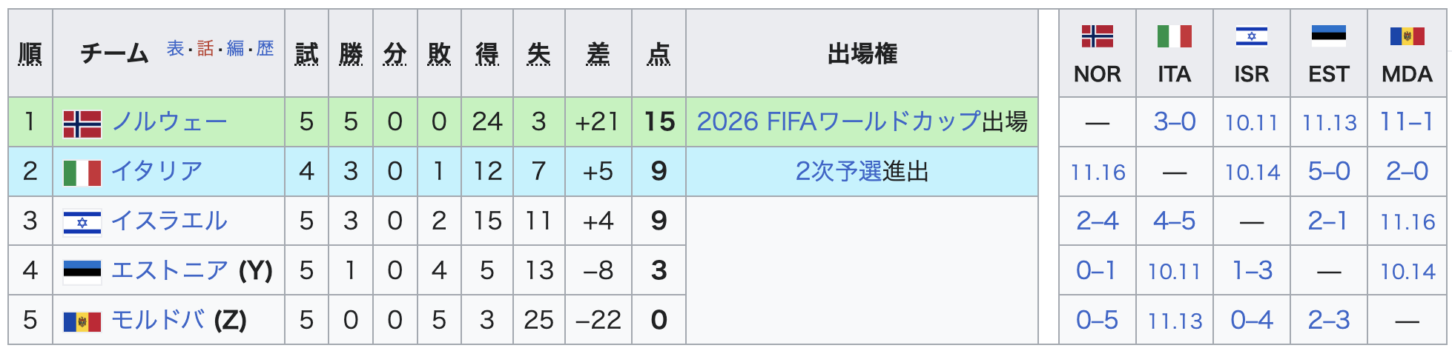The width and height of the screenshot is (1452, 351).
Task: Open the 歴 history link in header
Action: pyautogui.click(x=265, y=49)
